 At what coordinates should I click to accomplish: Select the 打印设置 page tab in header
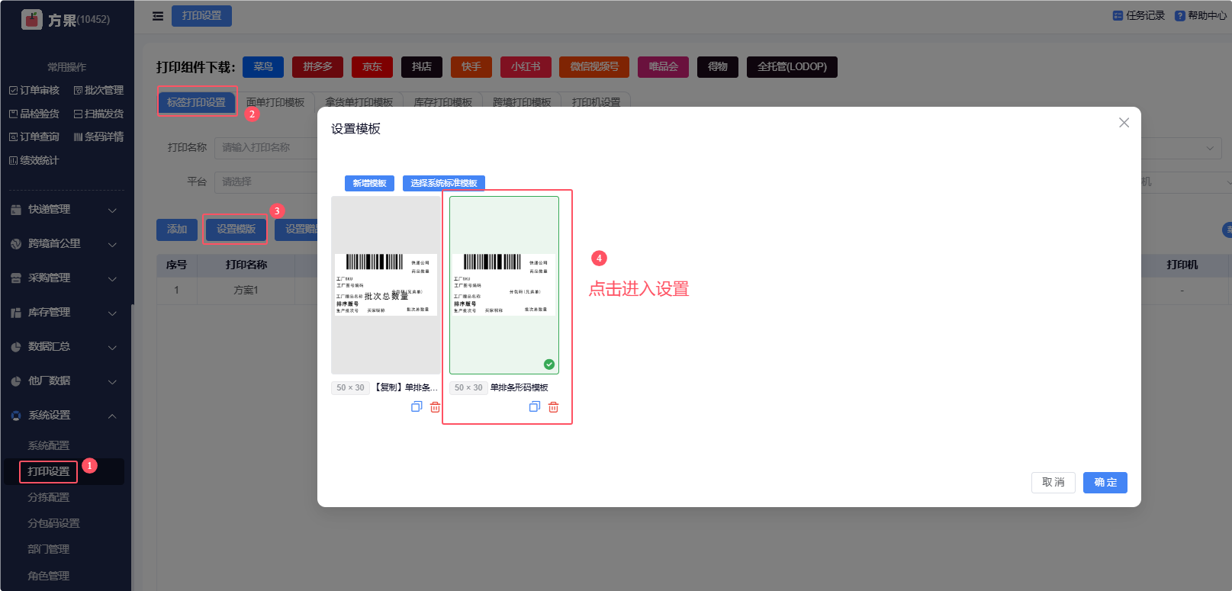201,16
